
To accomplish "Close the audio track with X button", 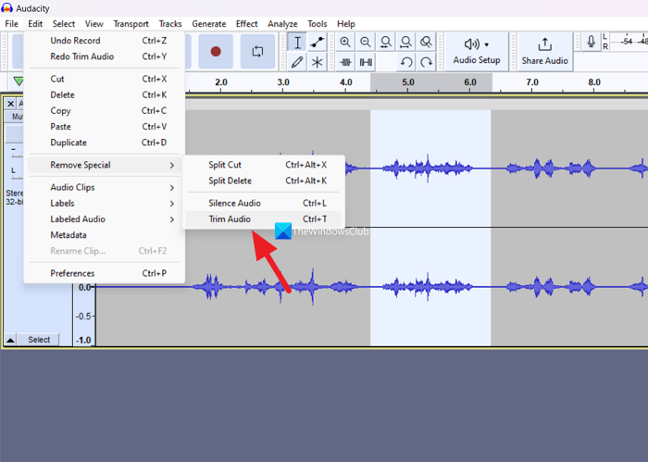I will 11,104.
